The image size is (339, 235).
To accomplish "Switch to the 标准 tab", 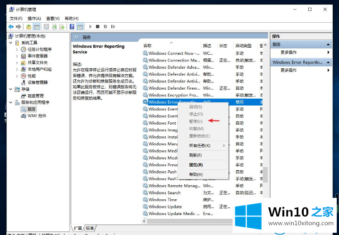I will (x=90, y=228).
